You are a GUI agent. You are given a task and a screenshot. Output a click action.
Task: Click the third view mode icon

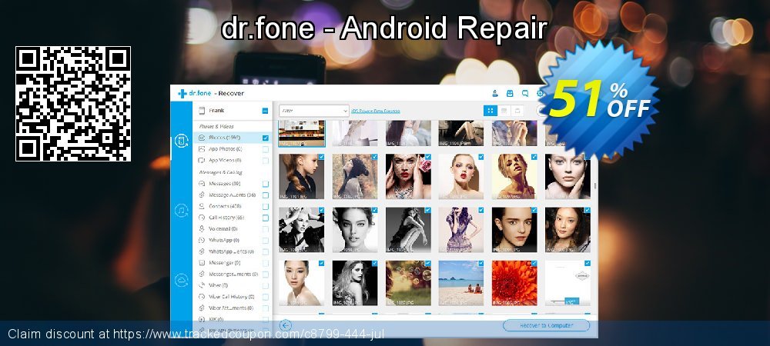click(x=517, y=111)
